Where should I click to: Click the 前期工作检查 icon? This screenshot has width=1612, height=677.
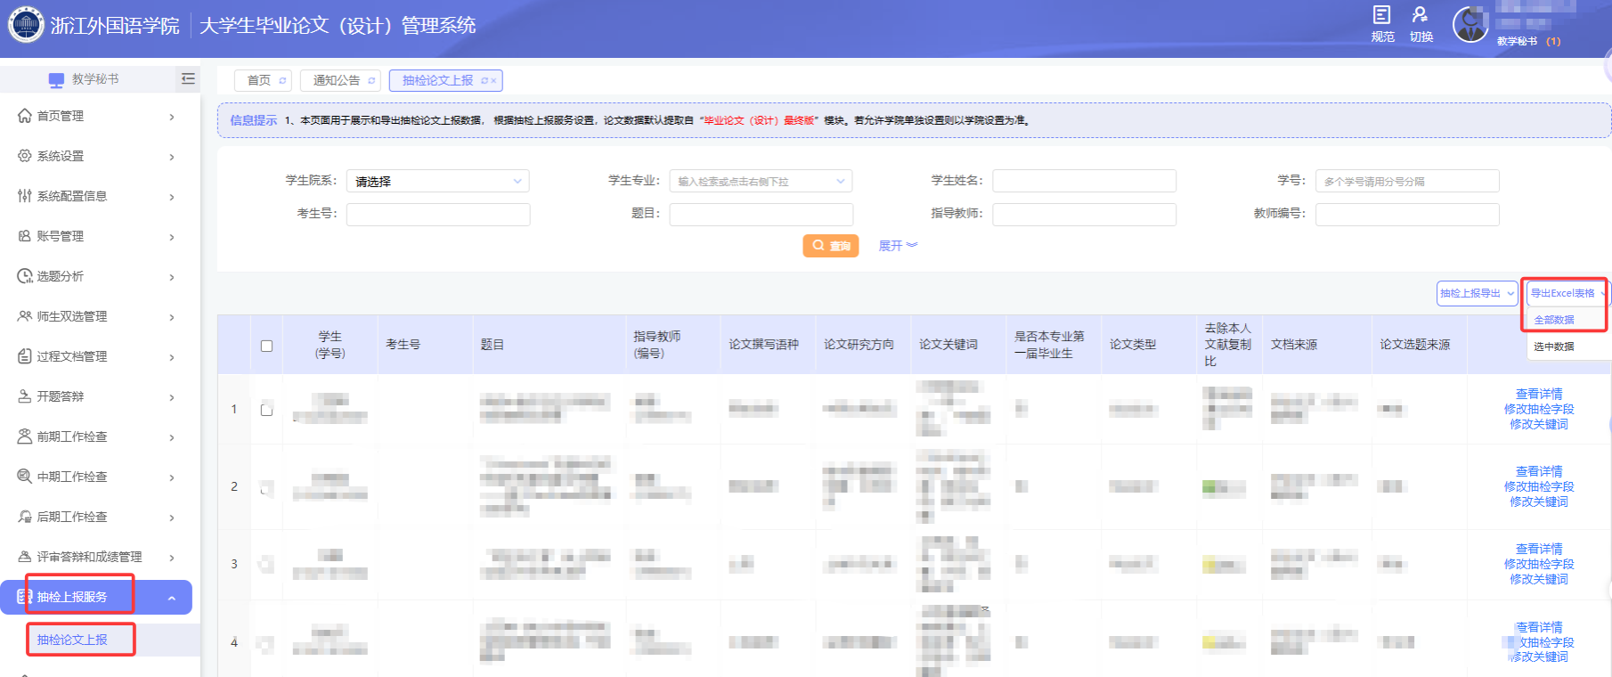25,436
